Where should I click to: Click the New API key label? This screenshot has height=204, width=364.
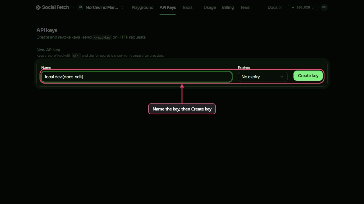point(48,50)
